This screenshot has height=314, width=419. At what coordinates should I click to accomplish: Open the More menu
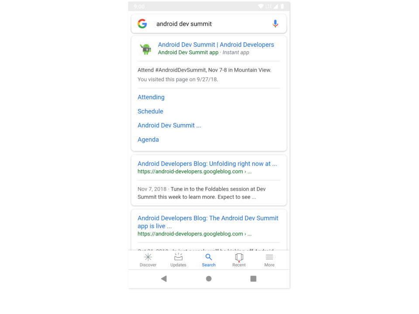coord(269,260)
